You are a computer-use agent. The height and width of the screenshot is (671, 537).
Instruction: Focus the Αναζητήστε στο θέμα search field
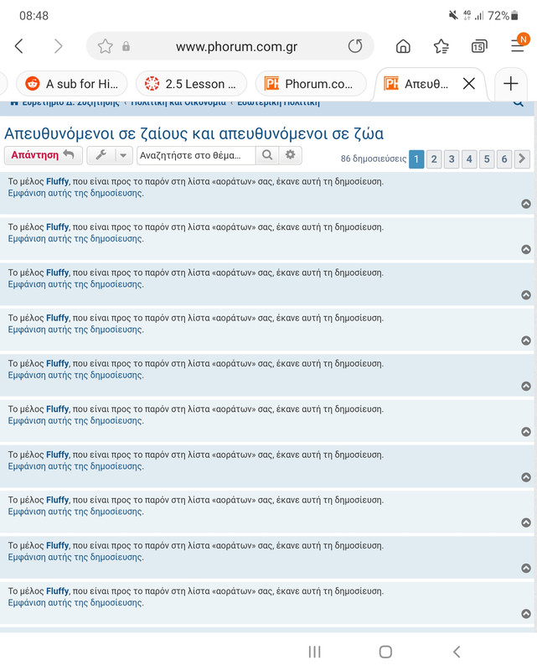pyautogui.click(x=196, y=155)
